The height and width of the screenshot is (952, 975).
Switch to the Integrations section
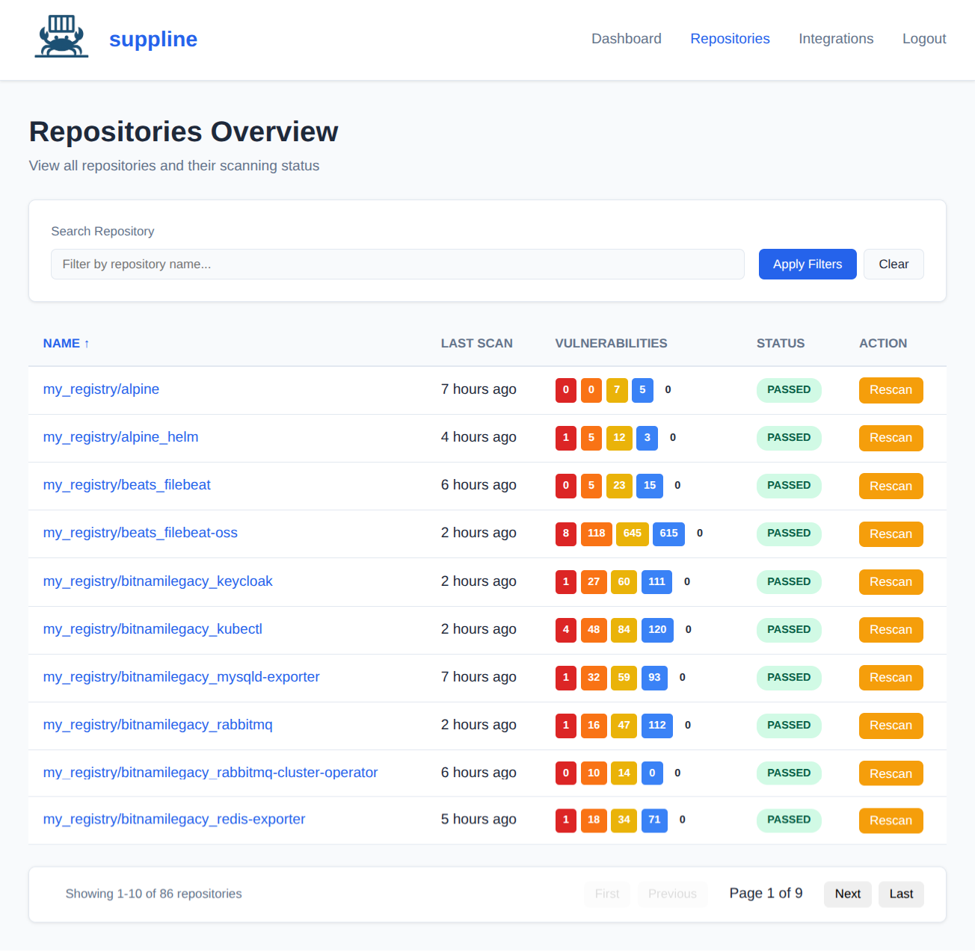pyautogui.click(x=835, y=38)
